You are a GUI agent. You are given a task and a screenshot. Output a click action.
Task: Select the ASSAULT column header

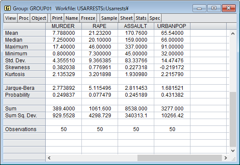coord(136,26)
